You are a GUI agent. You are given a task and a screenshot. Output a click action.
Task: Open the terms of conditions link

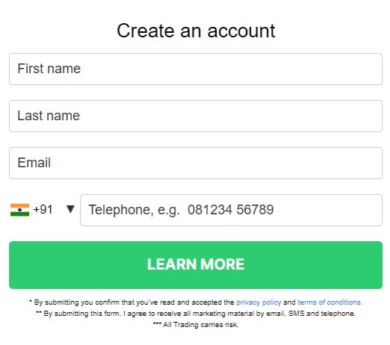329,302
